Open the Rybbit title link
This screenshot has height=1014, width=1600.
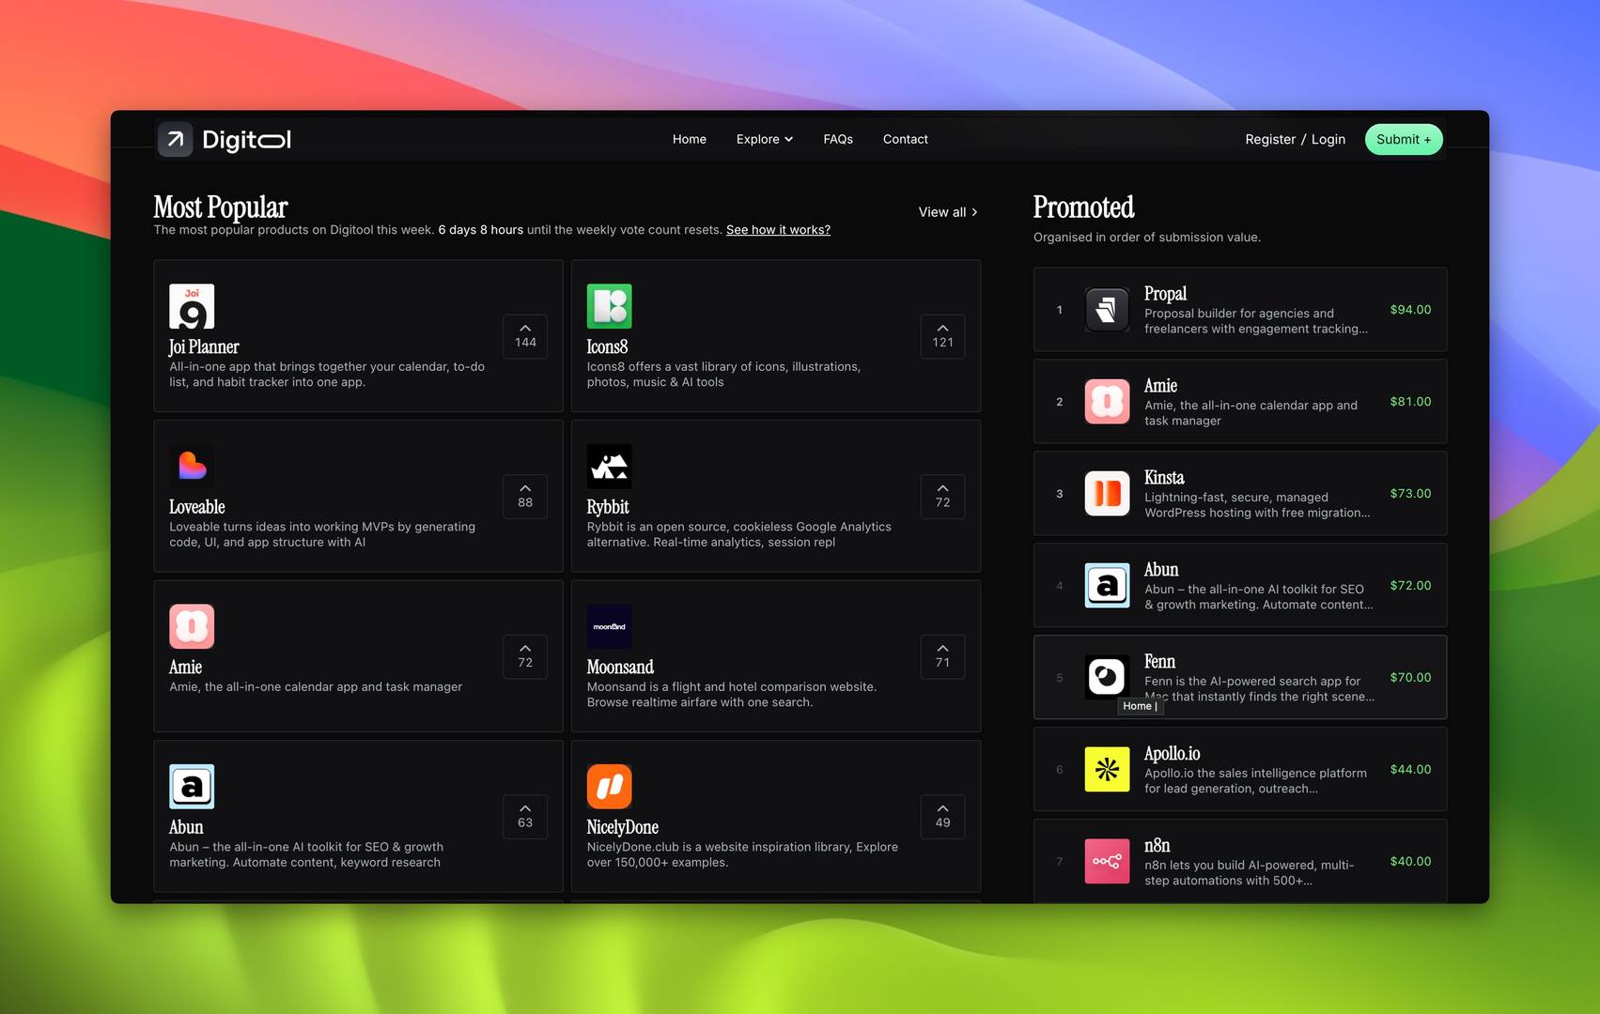(x=608, y=507)
